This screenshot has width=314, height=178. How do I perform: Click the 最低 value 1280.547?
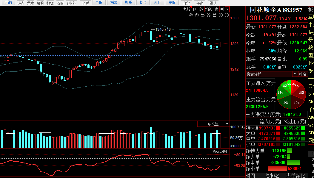tap(298, 43)
